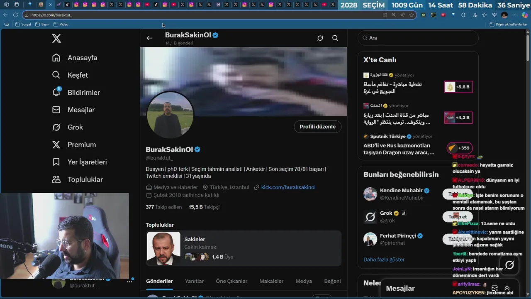Screen dimensions: 531x299
Task: Click the floating Grok button
Action: pyautogui.click(x=509, y=265)
